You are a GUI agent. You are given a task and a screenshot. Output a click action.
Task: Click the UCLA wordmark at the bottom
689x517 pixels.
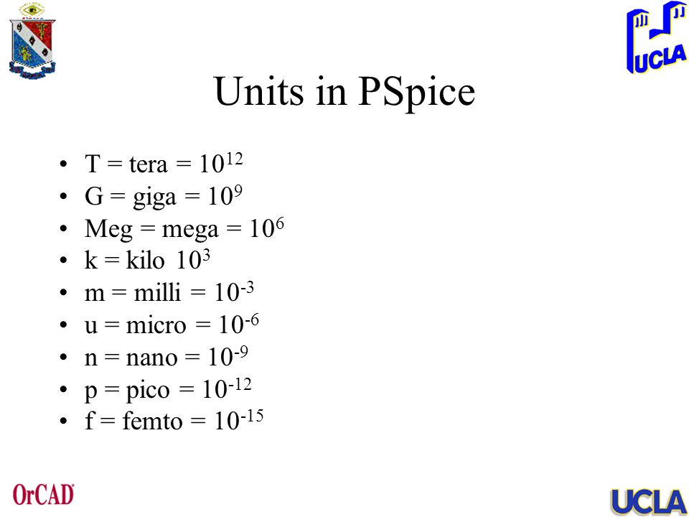click(649, 502)
